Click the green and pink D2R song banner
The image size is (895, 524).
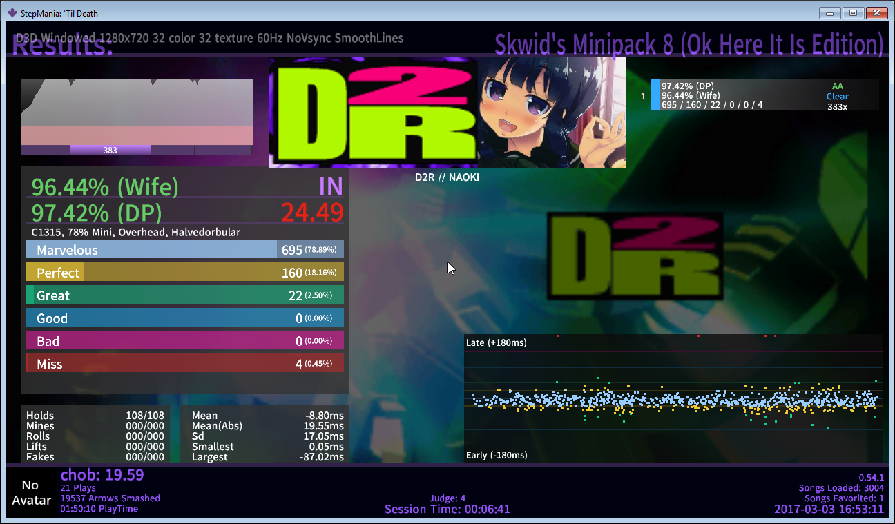373,113
